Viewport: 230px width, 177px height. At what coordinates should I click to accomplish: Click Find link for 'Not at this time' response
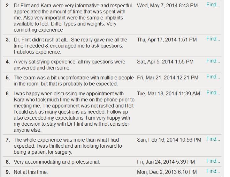click(x=213, y=171)
